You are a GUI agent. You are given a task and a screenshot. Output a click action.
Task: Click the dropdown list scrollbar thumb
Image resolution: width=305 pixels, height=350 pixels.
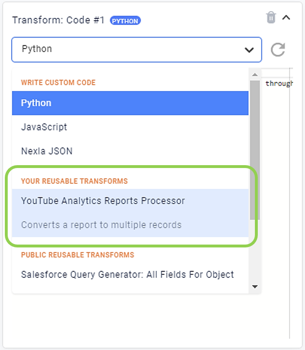pos(255,150)
